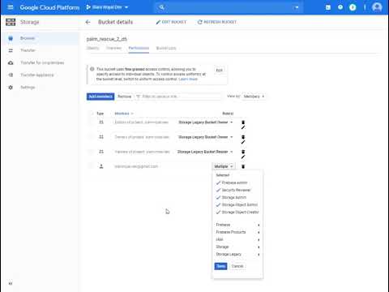Edit the Editors of project member row

point(243,127)
